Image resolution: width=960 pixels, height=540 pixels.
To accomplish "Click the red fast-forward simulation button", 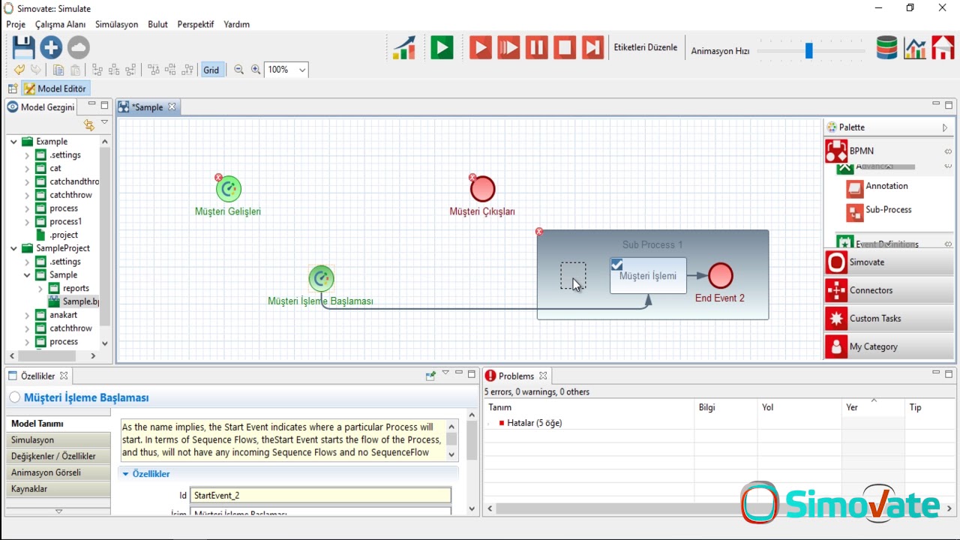I will click(508, 48).
